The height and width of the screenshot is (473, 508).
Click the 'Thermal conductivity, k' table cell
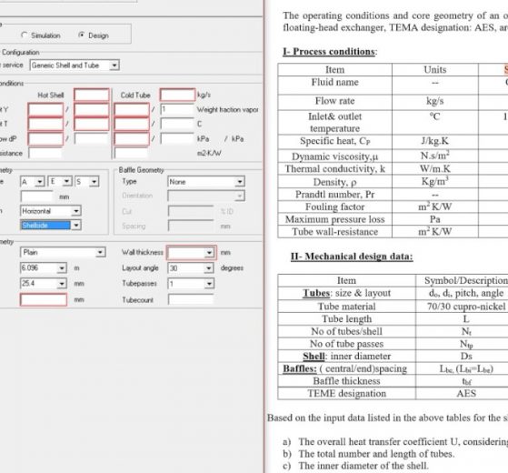pos(334,169)
